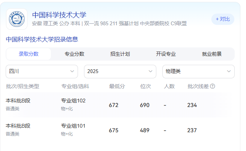
Task: Click the 专业组102 row entry
Action: (x=73, y=101)
